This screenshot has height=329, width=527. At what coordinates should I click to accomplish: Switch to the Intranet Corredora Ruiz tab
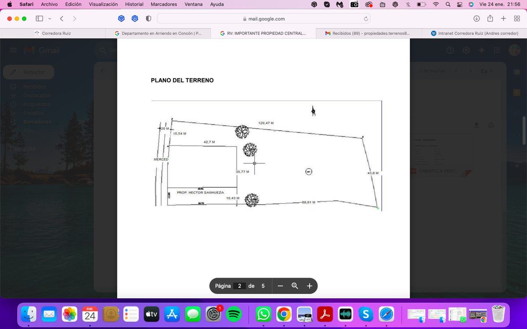coord(474,33)
